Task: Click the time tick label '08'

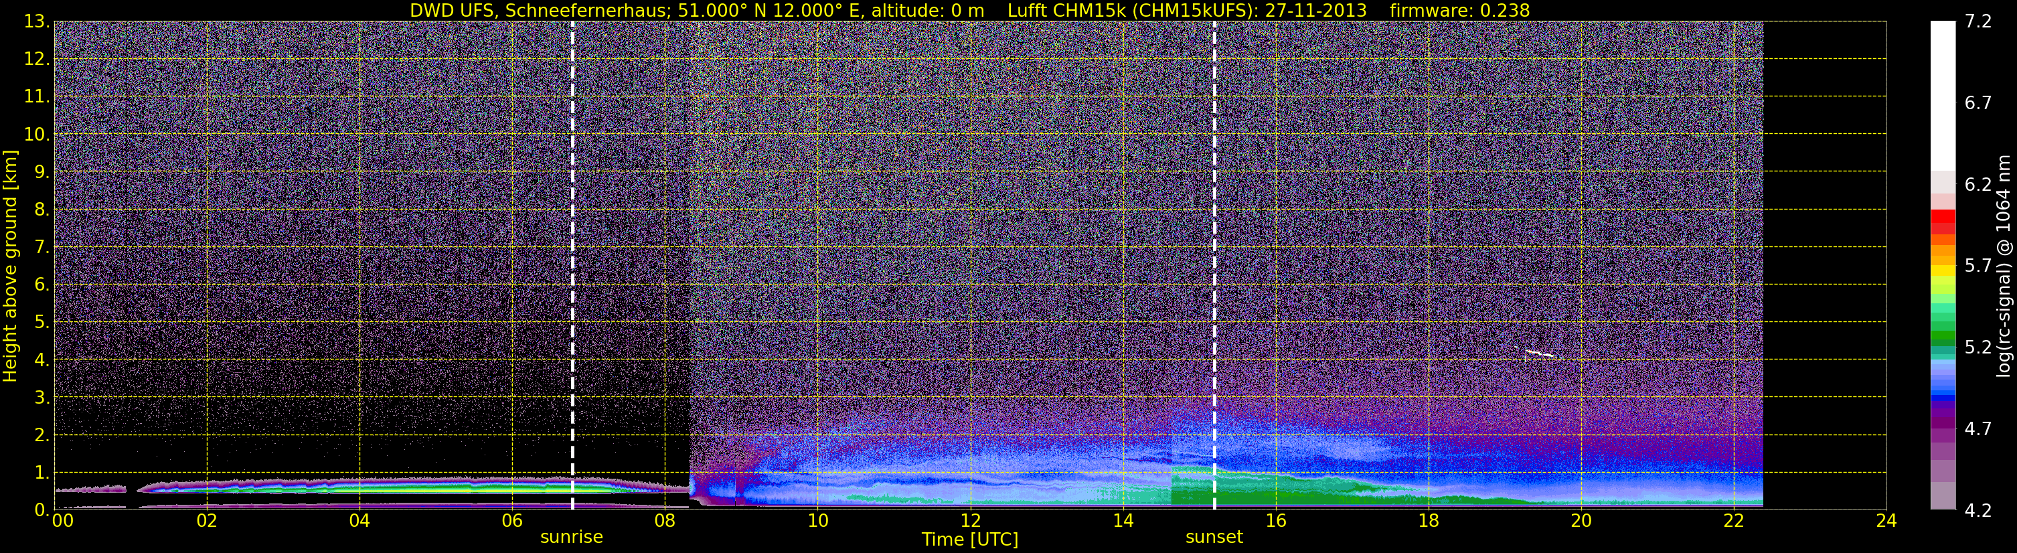Action: [x=664, y=521]
